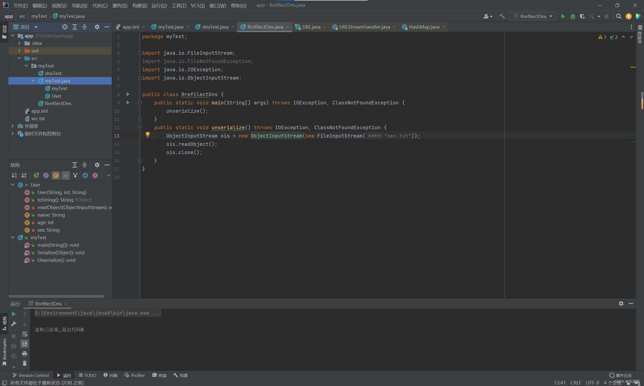
Task: Click the wrench icon in the Run panel
Action: (x=14, y=324)
